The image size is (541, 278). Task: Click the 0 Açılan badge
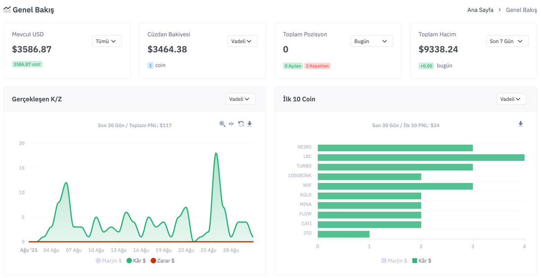click(293, 66)
